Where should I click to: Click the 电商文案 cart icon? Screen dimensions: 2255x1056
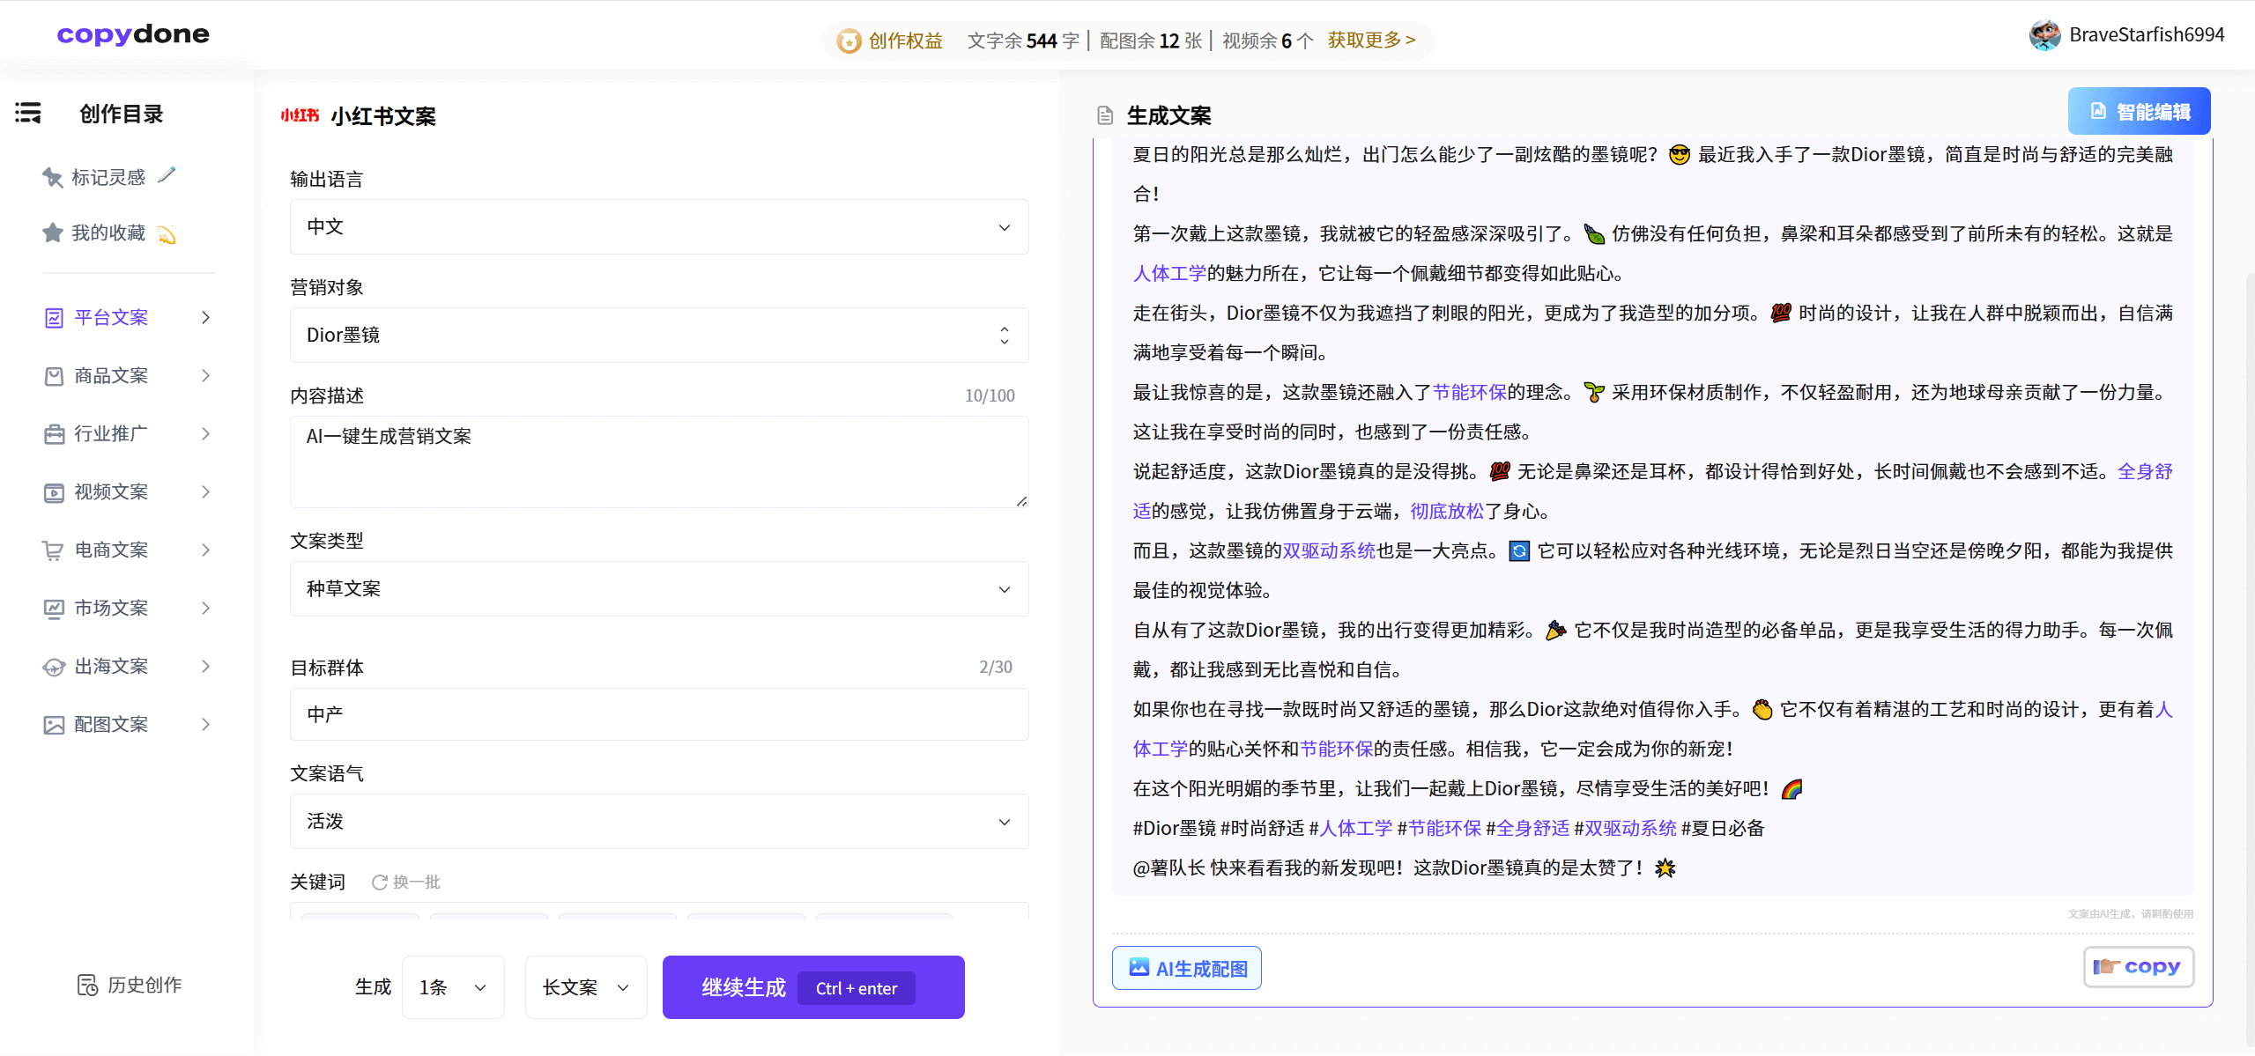[54, 550]
